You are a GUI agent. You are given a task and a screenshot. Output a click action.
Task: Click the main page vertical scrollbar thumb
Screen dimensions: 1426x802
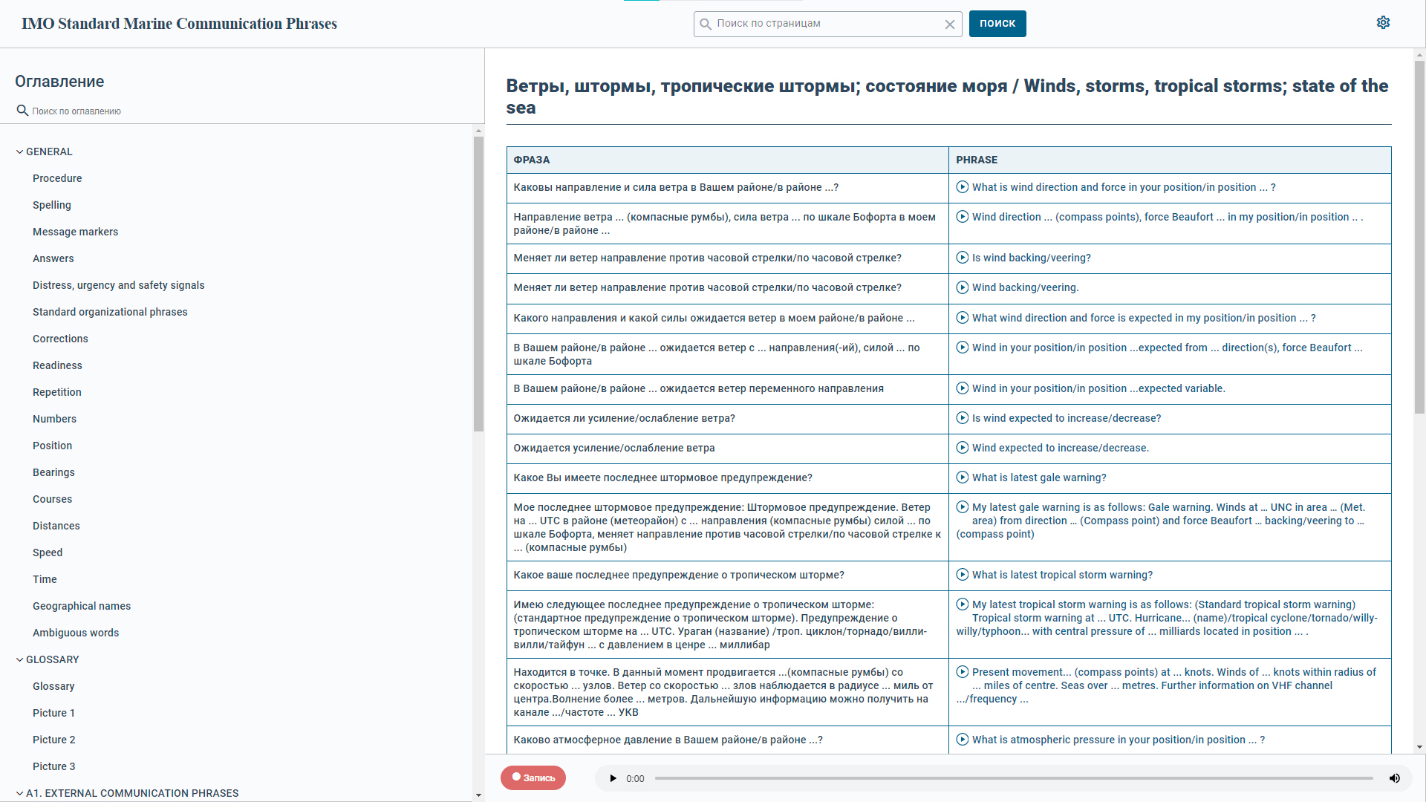point(1419,237)
